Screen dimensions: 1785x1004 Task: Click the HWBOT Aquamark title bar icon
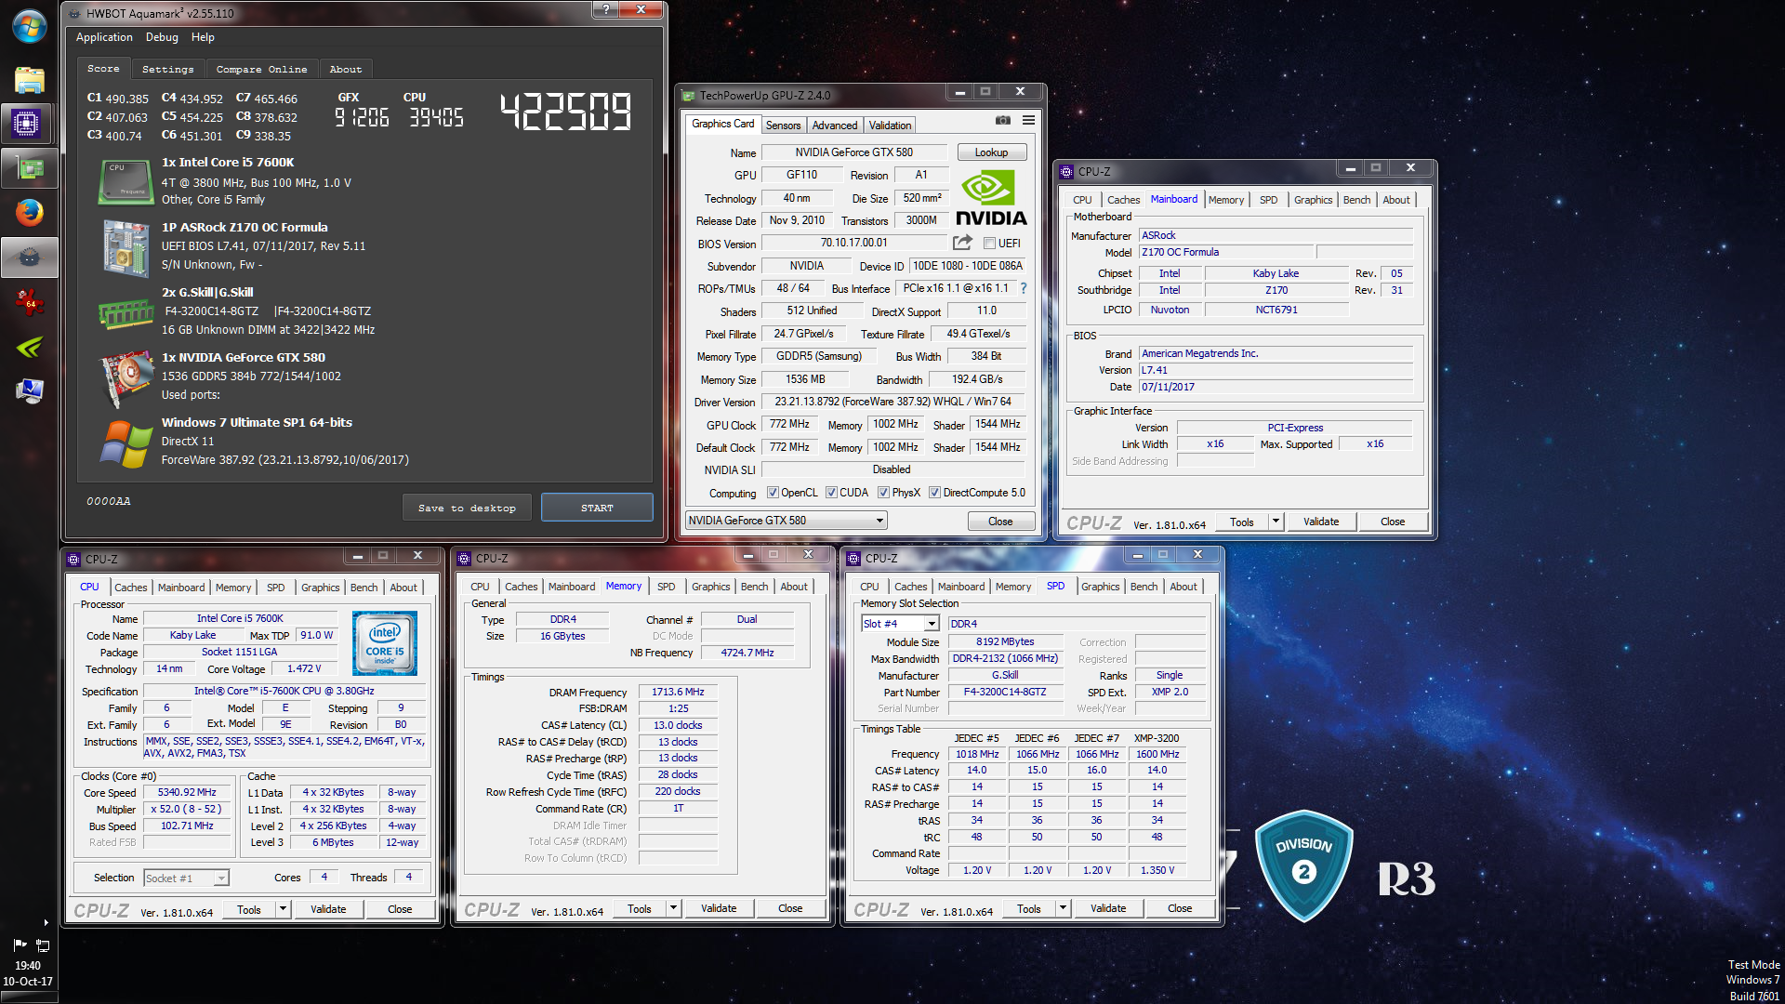pyautogui.click(x=74, y=14)
